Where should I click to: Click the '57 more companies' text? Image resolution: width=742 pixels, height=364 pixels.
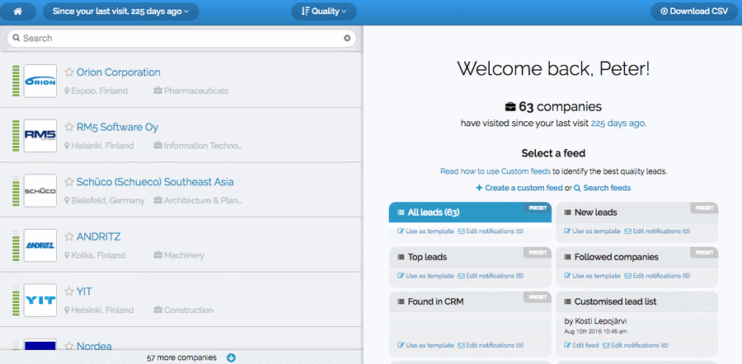(x=181, y=358)
